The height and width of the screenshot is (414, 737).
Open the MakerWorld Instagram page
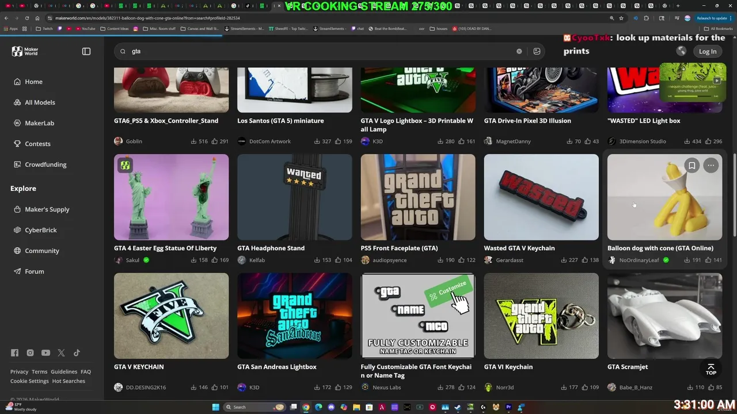coord(30,353)
